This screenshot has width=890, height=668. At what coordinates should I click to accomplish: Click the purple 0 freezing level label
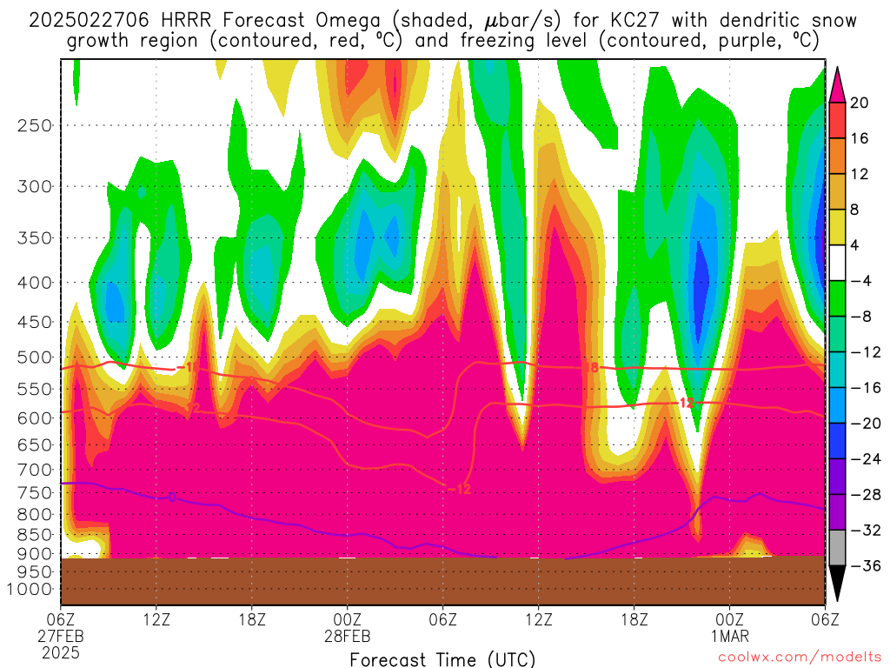point(171,498)
